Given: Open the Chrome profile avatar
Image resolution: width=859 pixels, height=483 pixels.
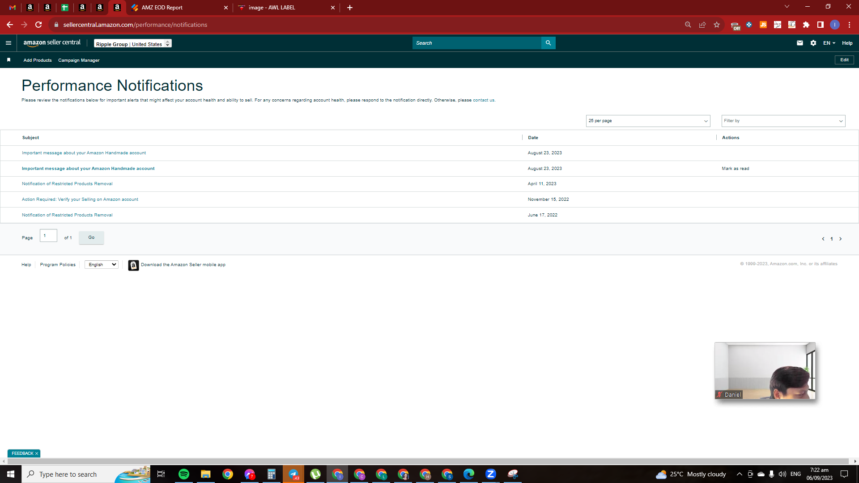Looking at the screenshot, I should click(835, 25).
